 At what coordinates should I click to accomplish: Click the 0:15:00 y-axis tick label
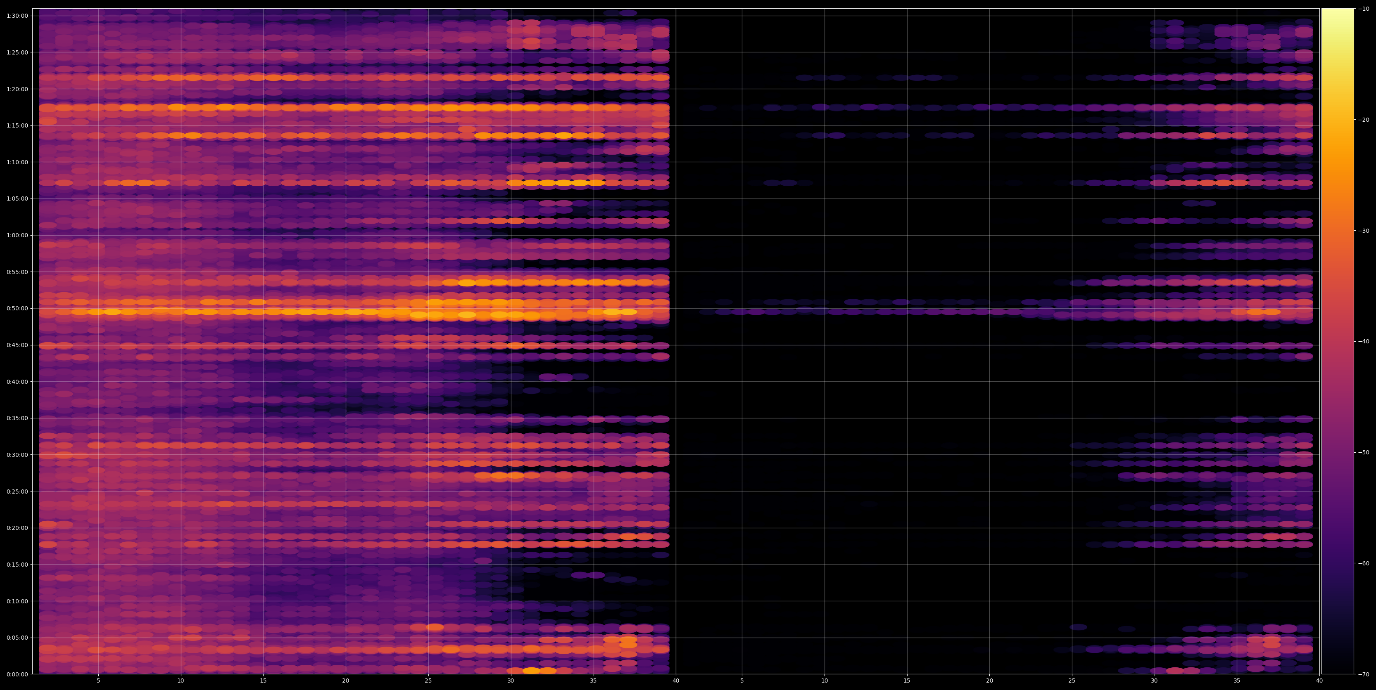tap(17, 565)
